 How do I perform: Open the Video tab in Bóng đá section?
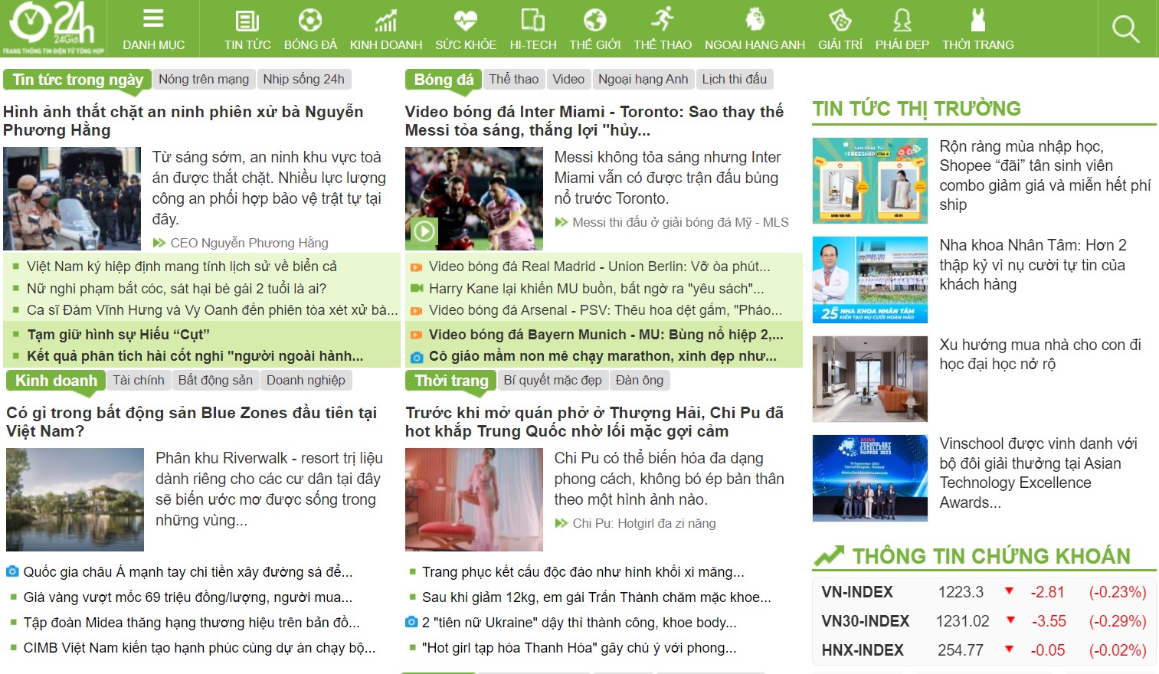pyautogui.click(x=568, y=79)
